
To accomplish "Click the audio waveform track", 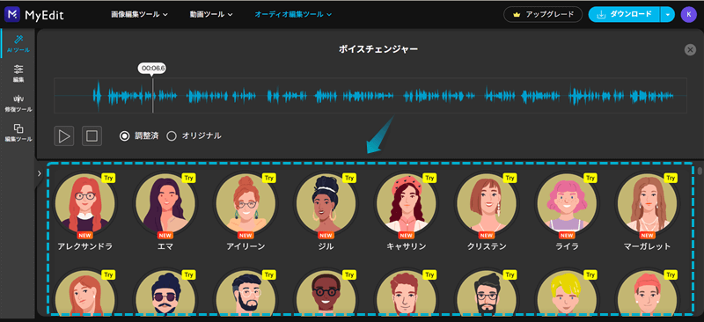I will click(x=370, y=95).
